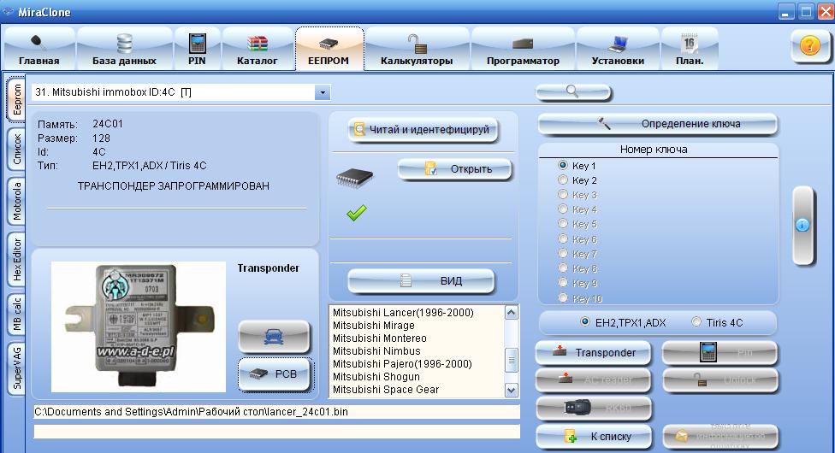Viewport: 835px width, 453px height.
Task: Open the Установки tab
Action: click(618, 49)
